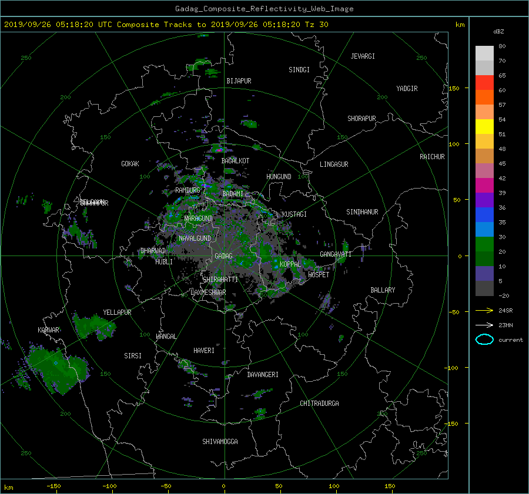Click the BALLARY city label

tap(383, 290)
